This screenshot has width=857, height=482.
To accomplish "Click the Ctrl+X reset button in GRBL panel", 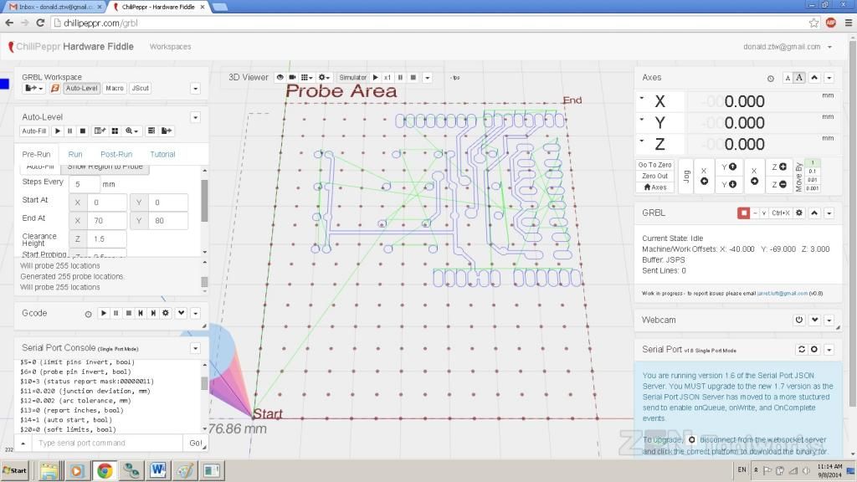I will click(781, 213).
